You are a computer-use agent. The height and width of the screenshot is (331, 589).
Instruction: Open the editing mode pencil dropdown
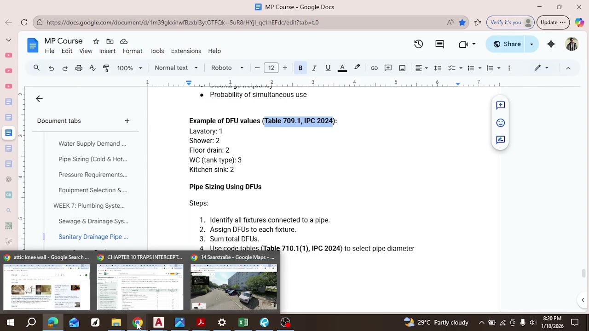541,68
